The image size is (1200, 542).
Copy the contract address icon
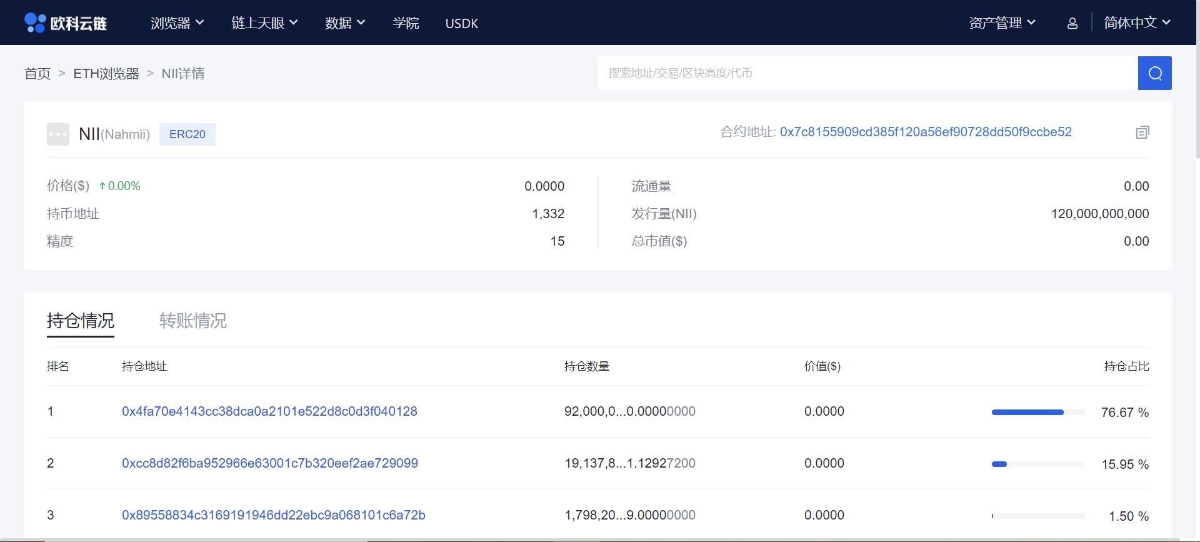[x=1142, y=132]
